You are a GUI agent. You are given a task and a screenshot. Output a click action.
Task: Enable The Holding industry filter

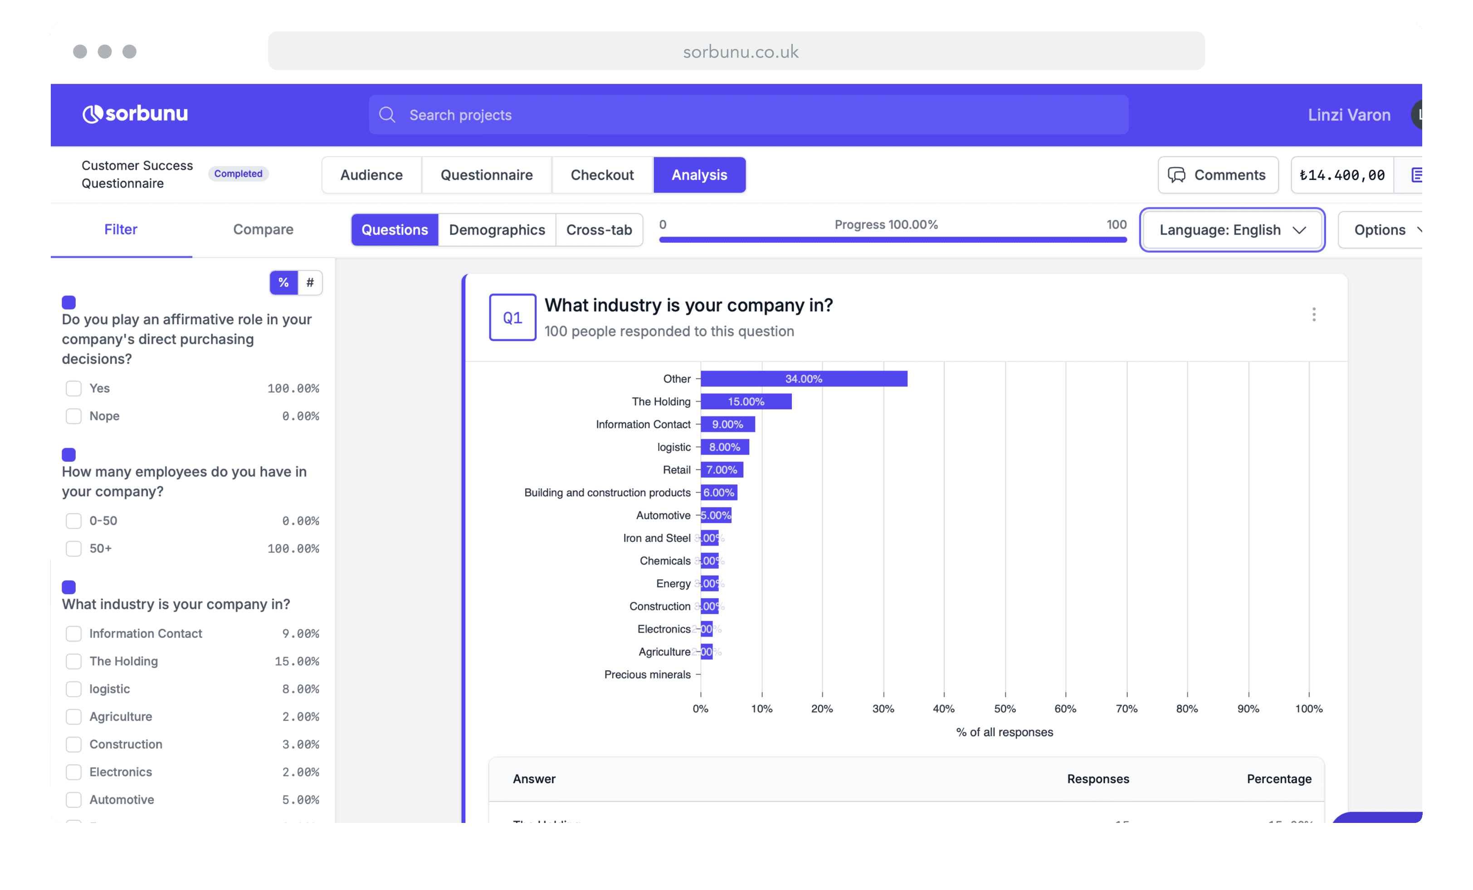click(x=73, y=661)
